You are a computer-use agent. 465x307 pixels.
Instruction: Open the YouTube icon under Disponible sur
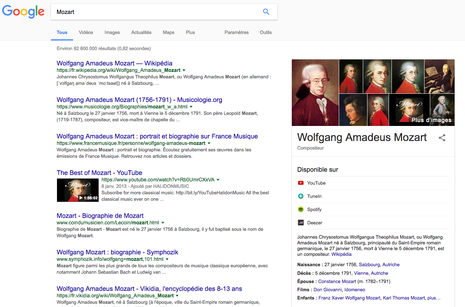[x=301, y=183]
